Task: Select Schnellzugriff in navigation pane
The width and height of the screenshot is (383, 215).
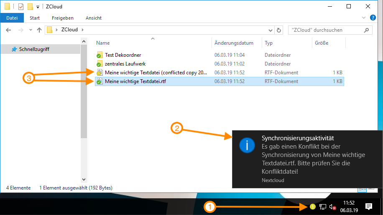Action: 40,49
